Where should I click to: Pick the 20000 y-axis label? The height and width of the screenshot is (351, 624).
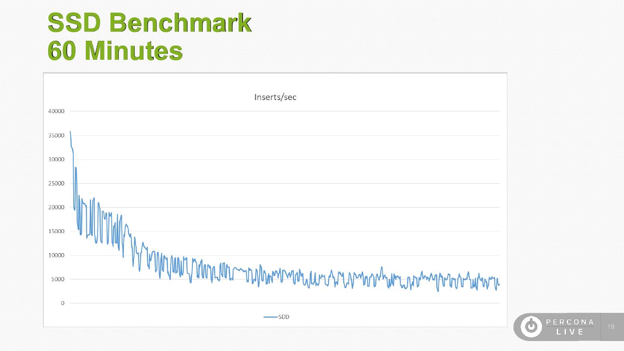pos(55,207)
